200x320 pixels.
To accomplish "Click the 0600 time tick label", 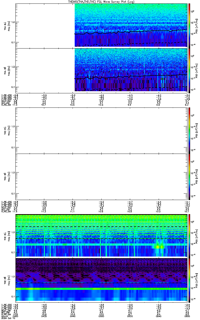I will click(187, 316).
